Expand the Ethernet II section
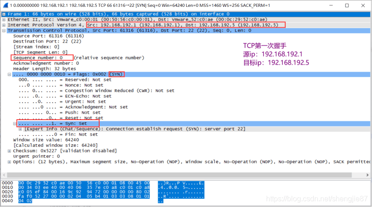Image resolution: width=372 pixels, height=207 pixels. [4, 20]
